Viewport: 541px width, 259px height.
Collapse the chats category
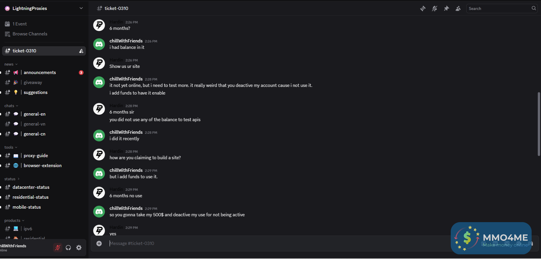pos(11,106)
